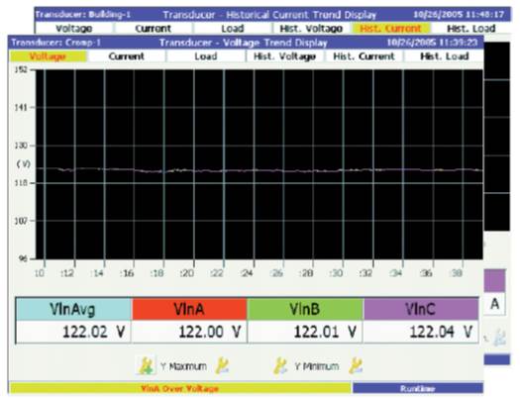Select Hist. Load tab in front window
This screenshot has height=398, width=520.
pyautogui.click(x=444, y=56)
